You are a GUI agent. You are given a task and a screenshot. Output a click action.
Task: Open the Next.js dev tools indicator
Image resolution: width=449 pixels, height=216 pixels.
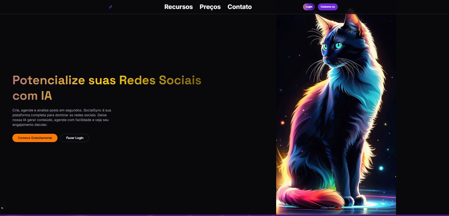coord(2,208)
